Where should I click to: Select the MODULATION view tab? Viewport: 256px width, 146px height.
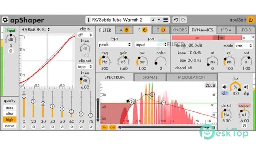click(192, 77)
